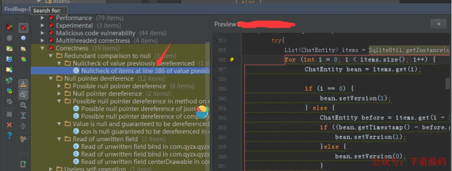
Task: Open help with blue question mark
Action: point(9,136)
